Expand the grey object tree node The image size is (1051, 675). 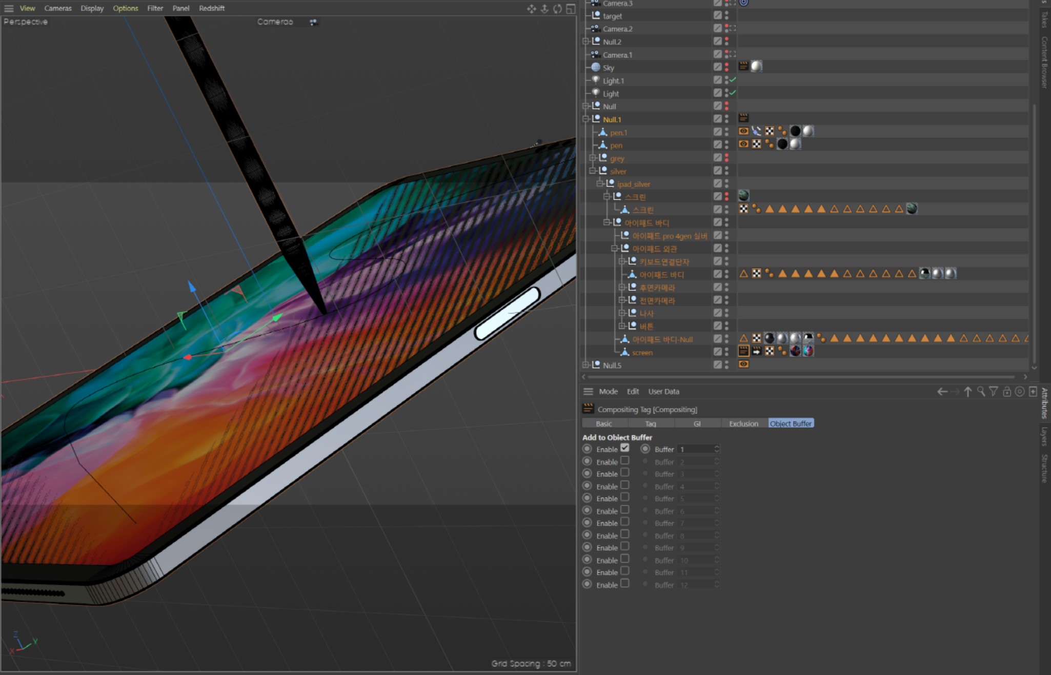(592, 158)
